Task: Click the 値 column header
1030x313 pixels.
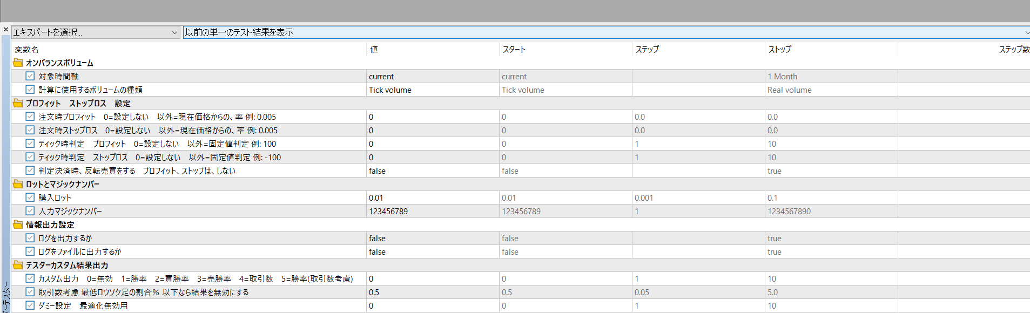Action: click(x=433, y=49)
